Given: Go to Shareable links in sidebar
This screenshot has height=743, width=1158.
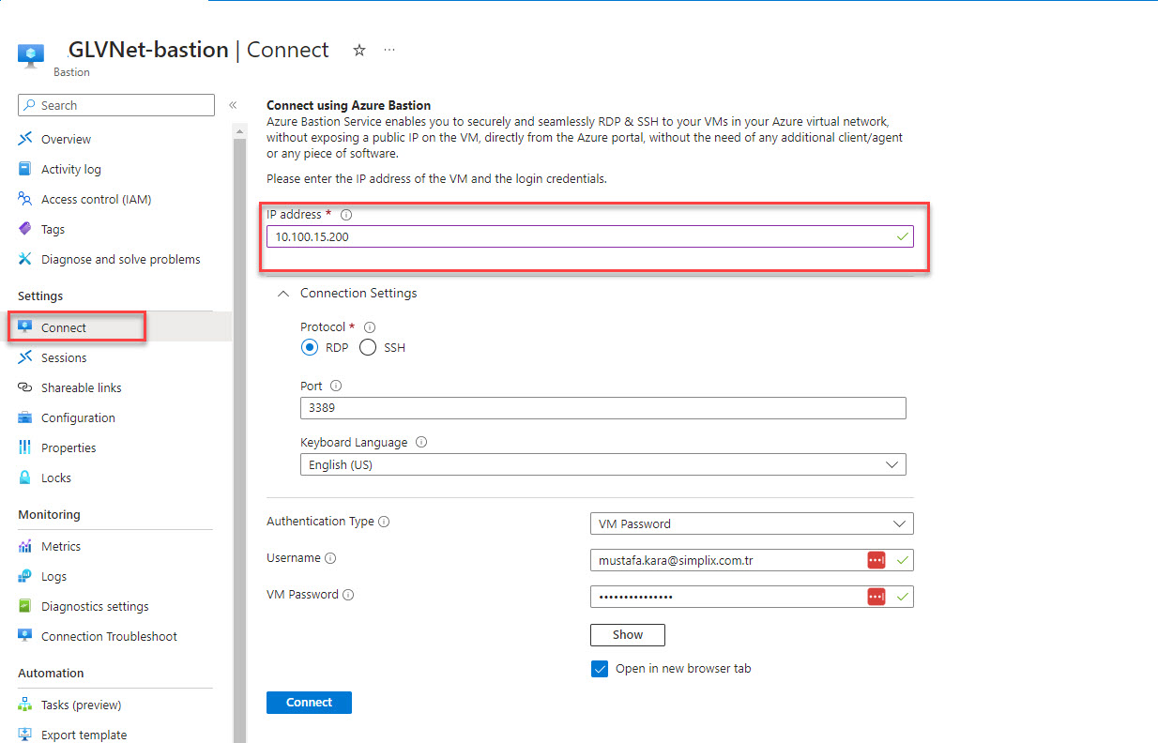Looking at the screenshot, I should 81,388.
